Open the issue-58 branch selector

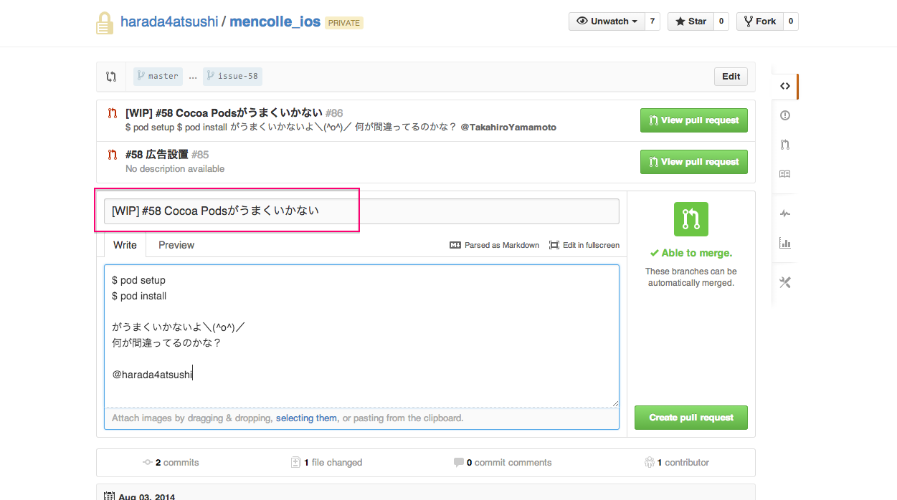[x=232, y=75]
